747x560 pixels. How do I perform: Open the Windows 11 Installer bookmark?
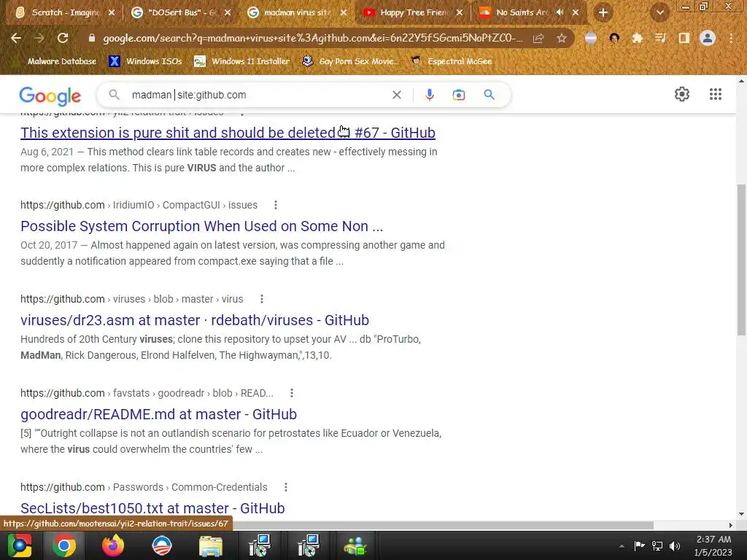242,61
